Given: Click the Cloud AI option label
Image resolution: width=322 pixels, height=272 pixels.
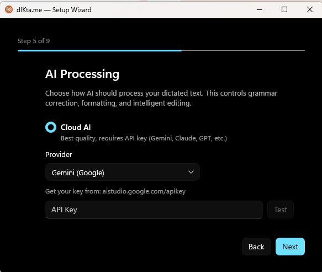Looking at the screenshot, I should [x=76, y=127].
